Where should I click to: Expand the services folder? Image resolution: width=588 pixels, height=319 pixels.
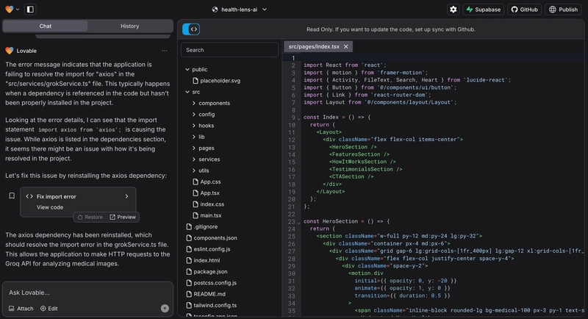[207, 159]
